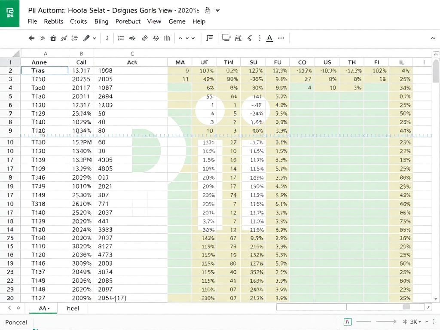Click the text color icon

click(x=269, y=38)
